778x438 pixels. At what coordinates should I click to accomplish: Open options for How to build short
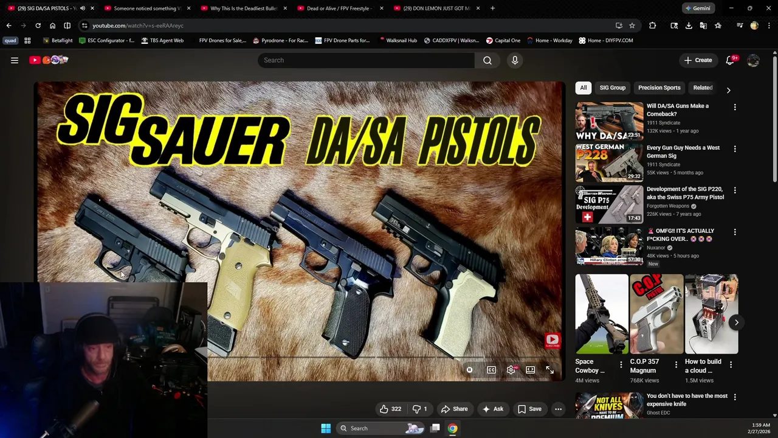pos(731,364)
